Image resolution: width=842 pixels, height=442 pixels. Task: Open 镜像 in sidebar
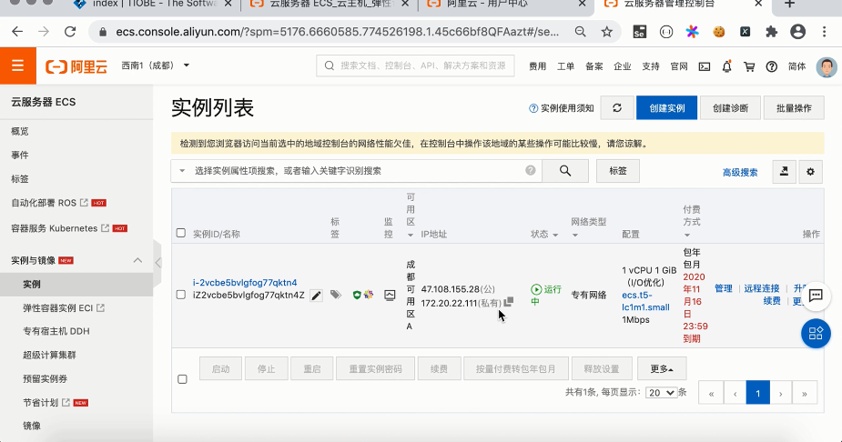click(32, 426)
